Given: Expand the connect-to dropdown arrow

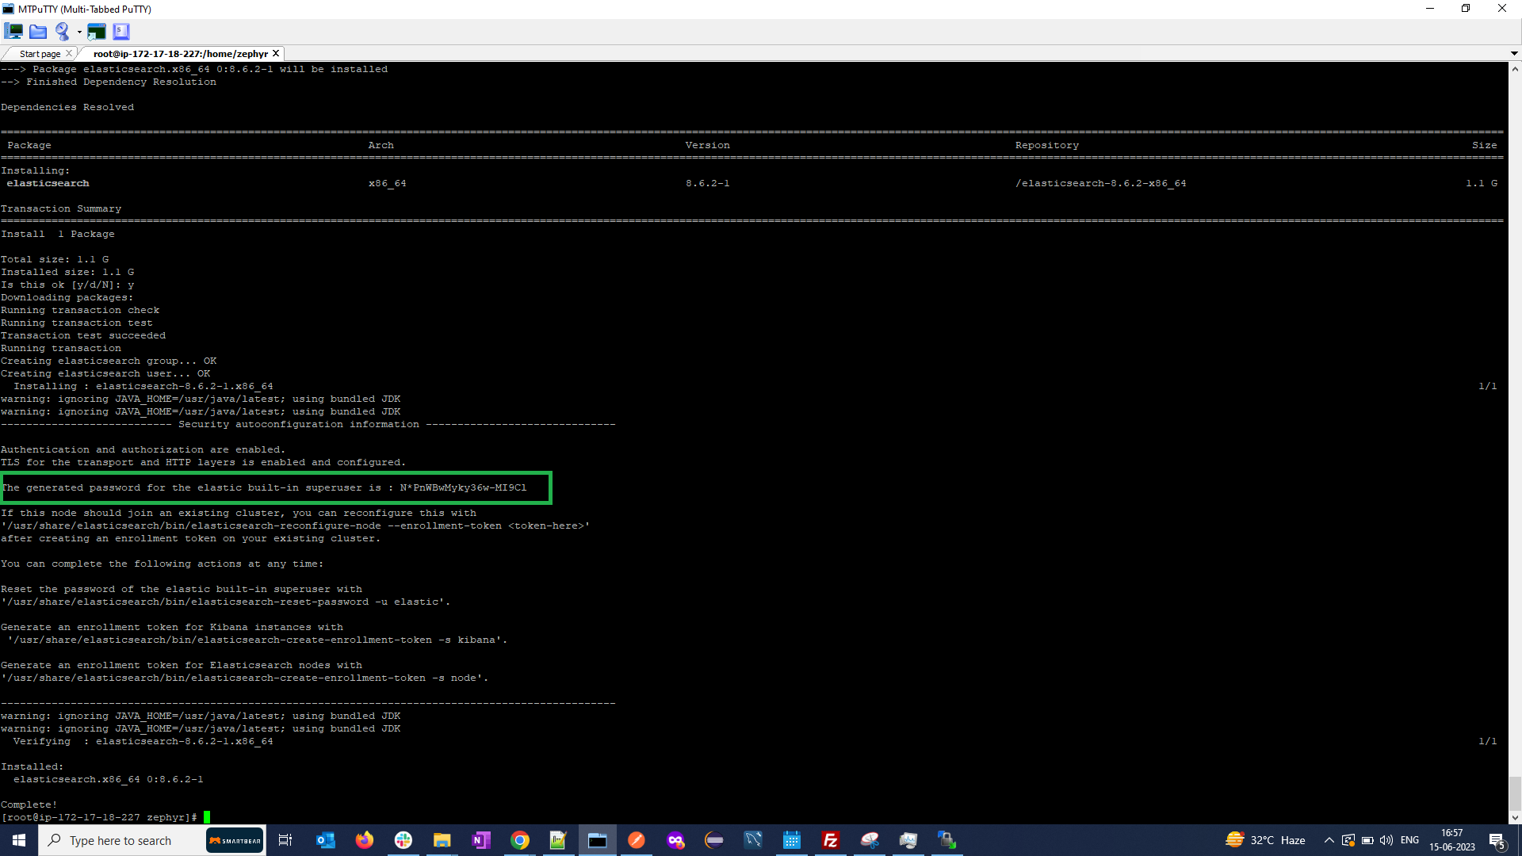Looking at the screenshot, I should [79, 32].
